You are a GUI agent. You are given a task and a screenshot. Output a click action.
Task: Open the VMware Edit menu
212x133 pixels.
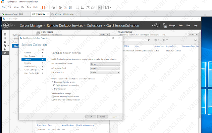(x=10, y=7)
